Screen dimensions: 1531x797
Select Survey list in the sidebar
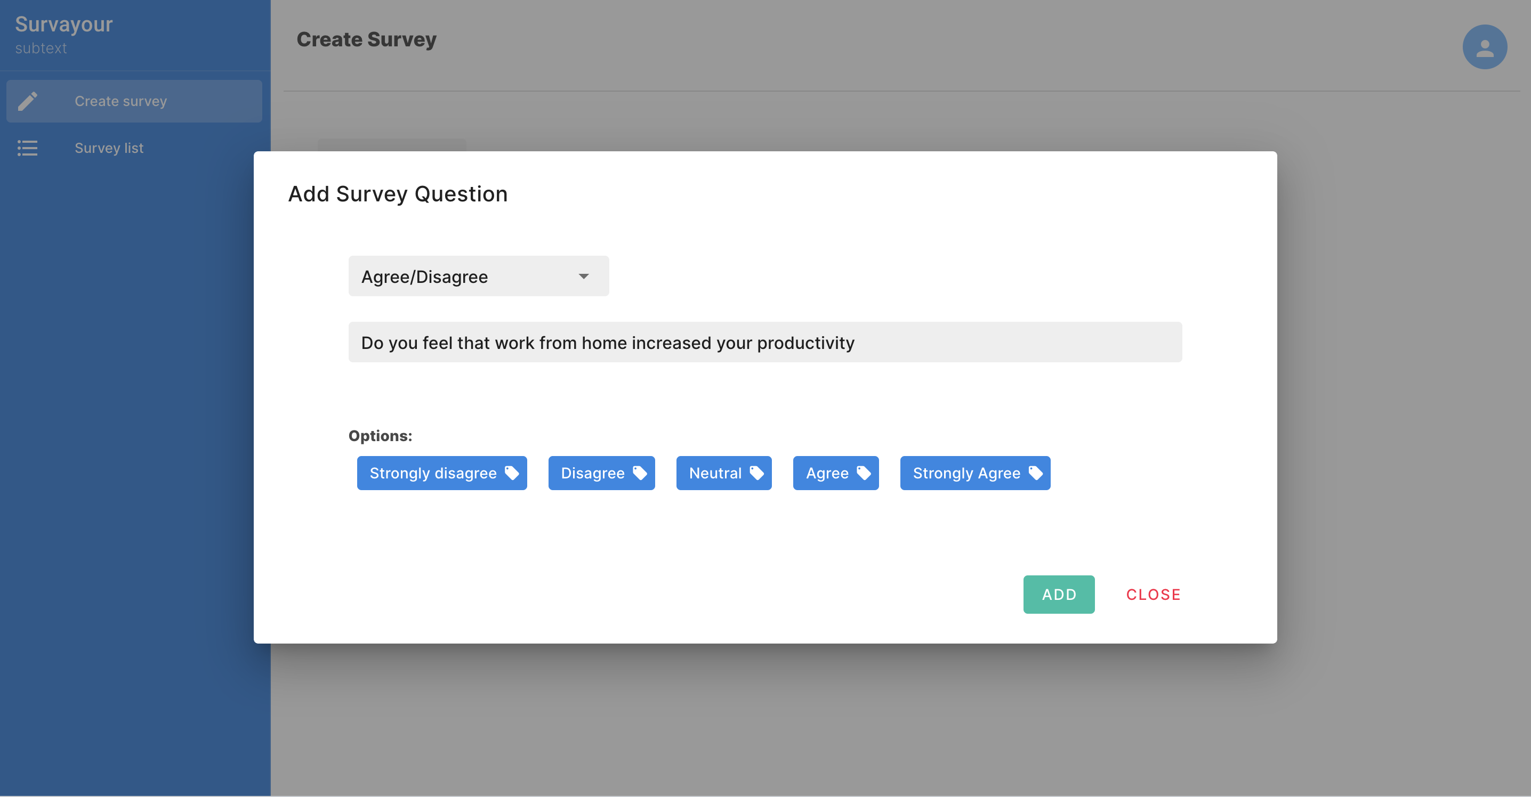[109, 148]
